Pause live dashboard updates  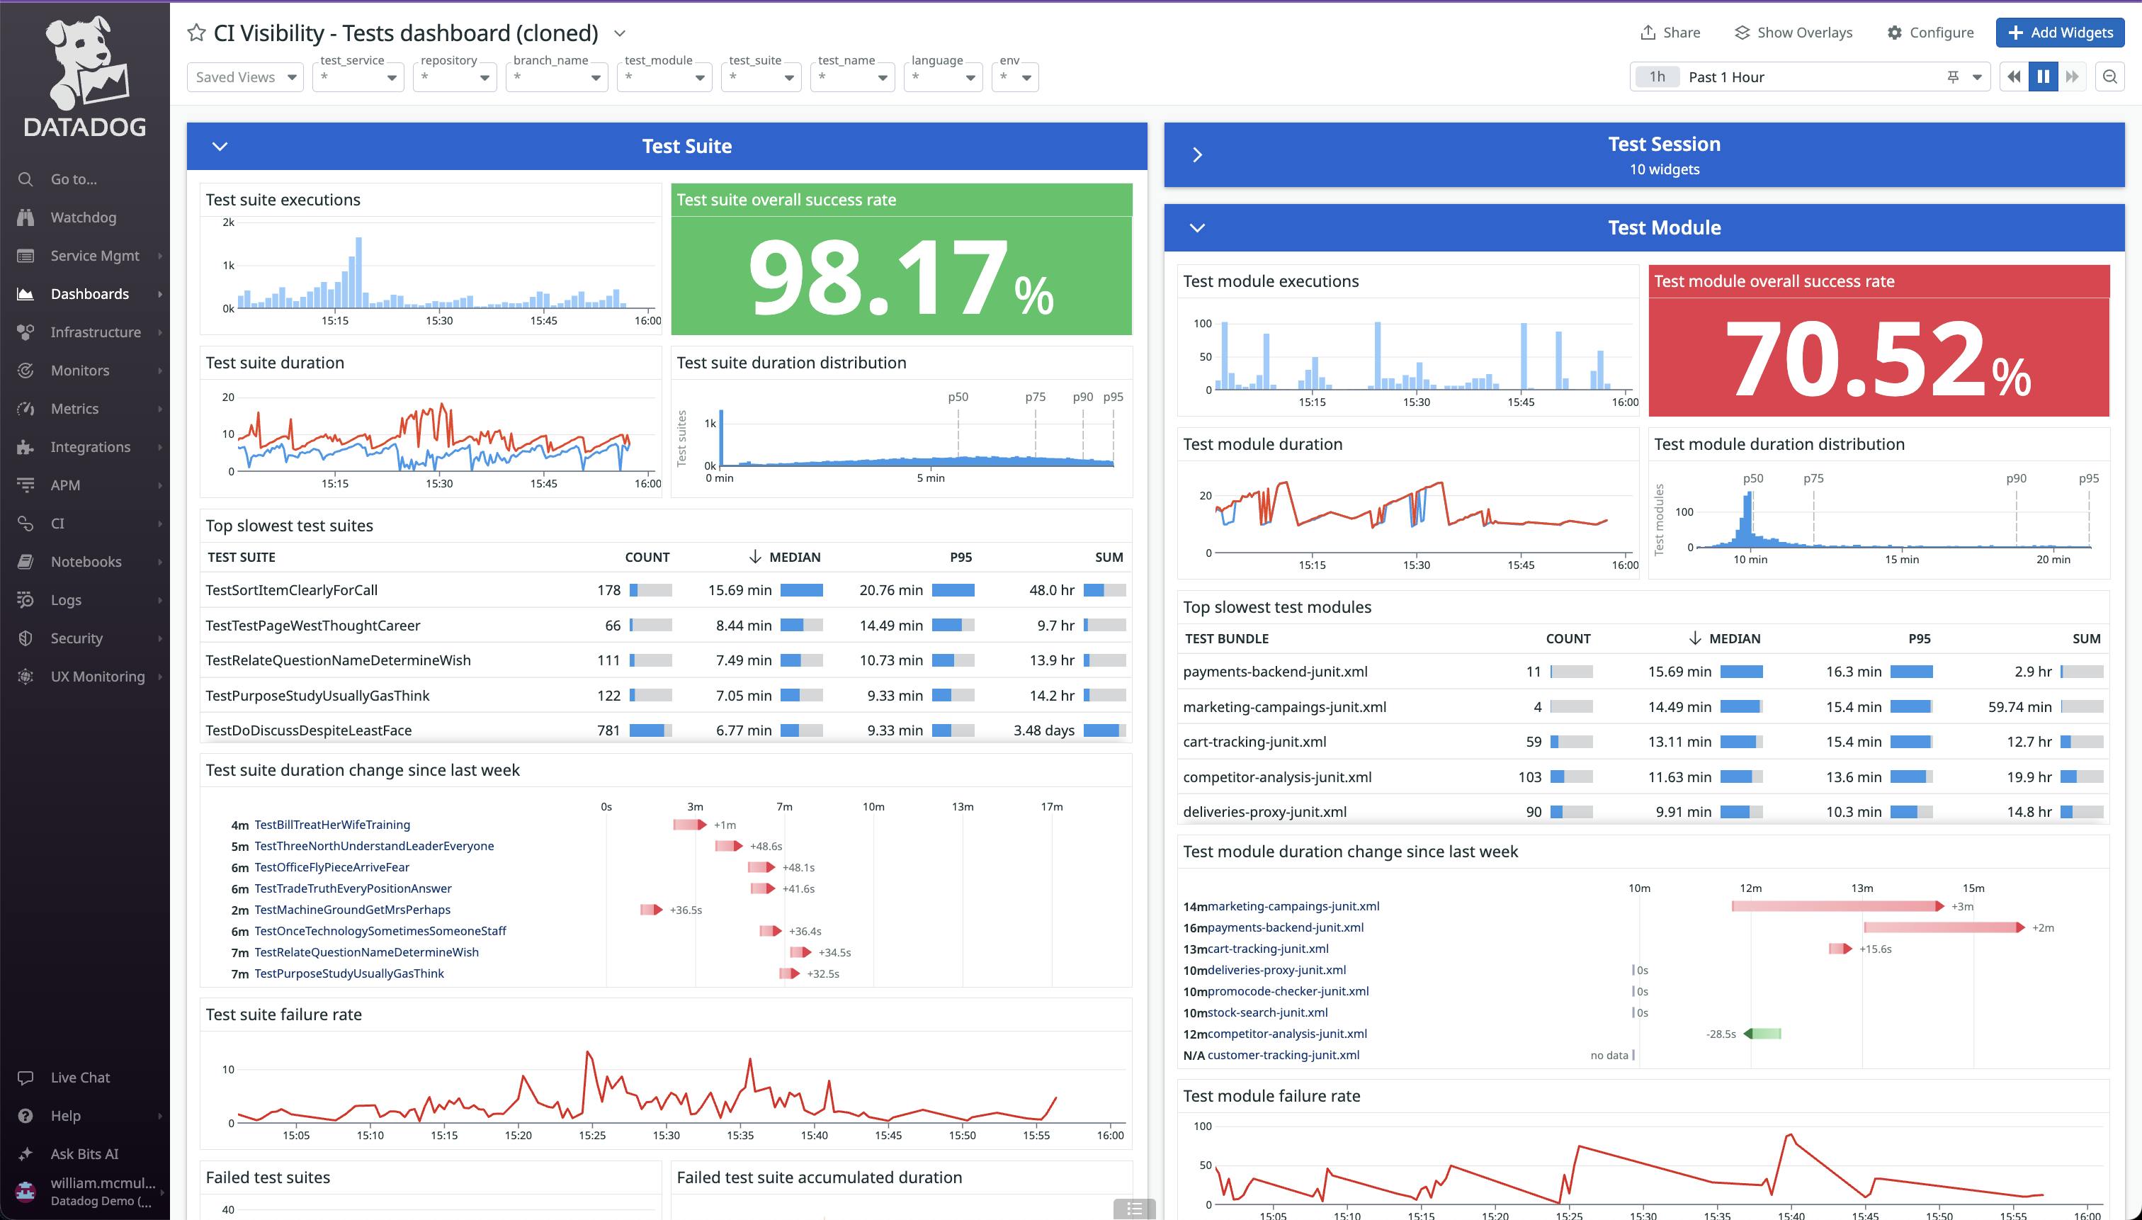tap(2042, 77)
